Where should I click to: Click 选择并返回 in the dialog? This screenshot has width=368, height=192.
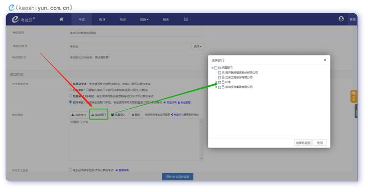[x=303, y=142]
